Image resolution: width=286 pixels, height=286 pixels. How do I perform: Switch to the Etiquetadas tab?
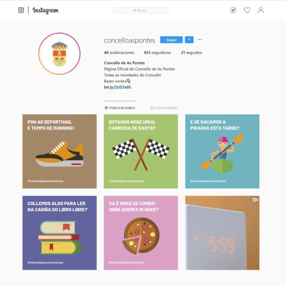click(163, 108)
